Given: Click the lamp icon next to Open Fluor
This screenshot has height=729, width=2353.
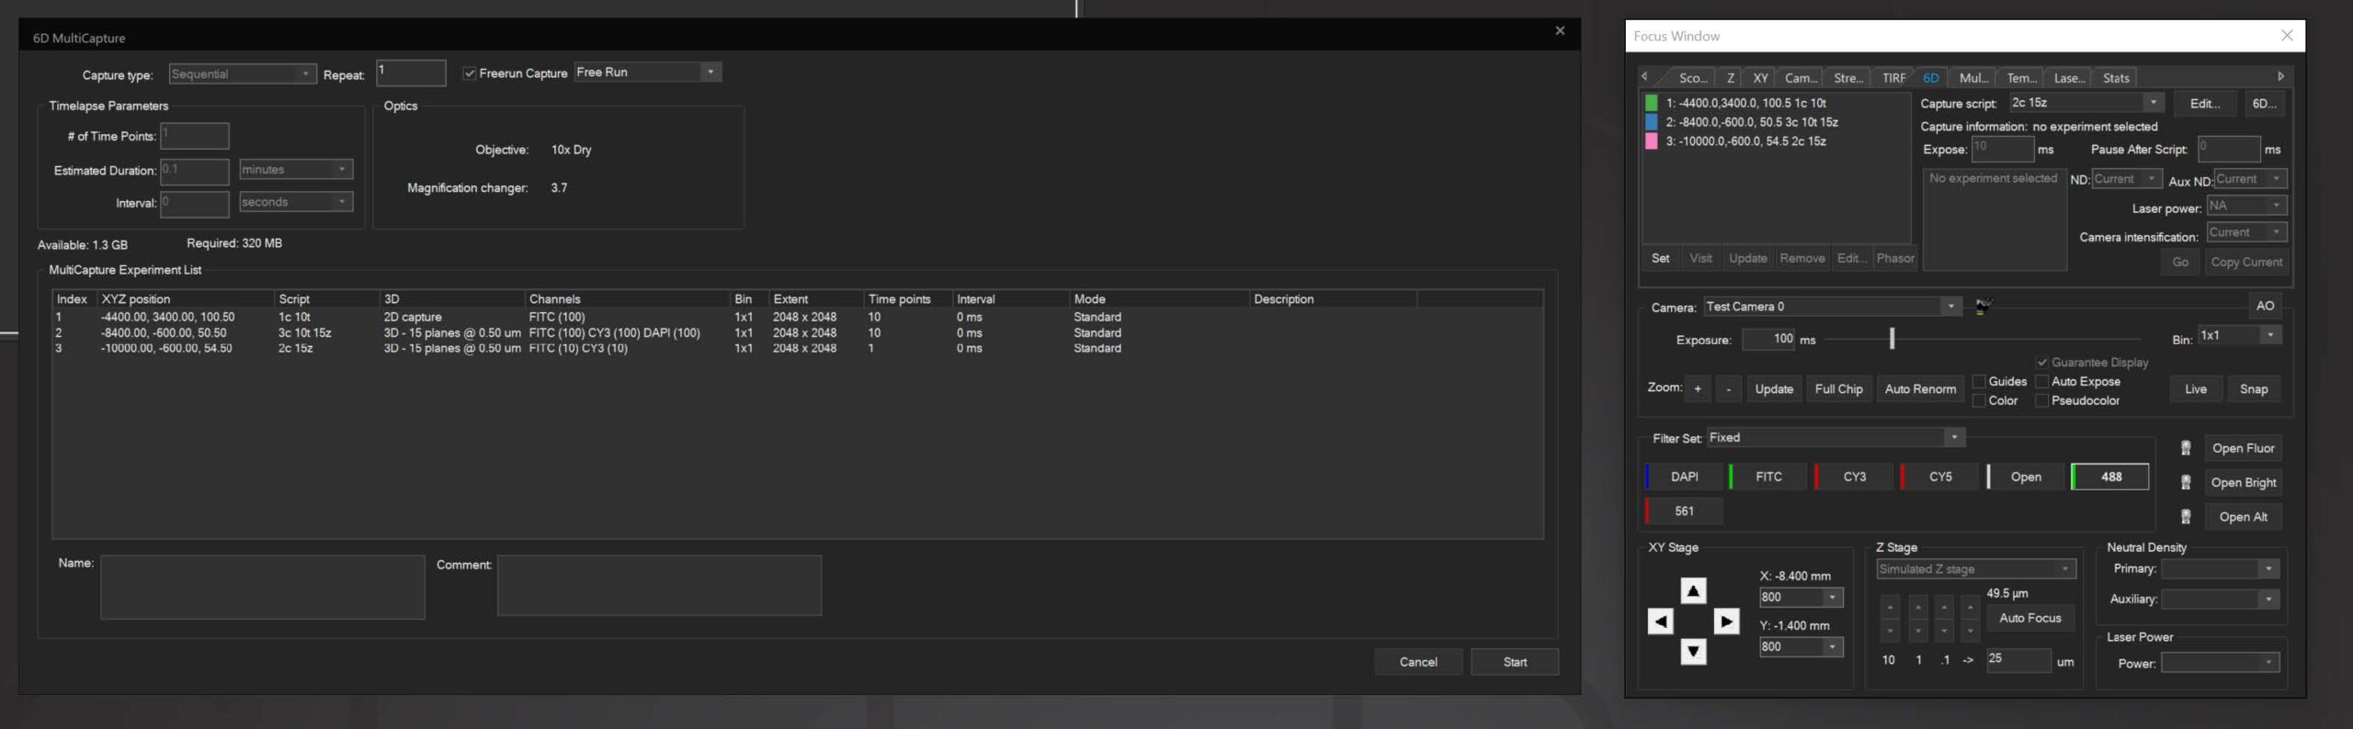Looking at the screenshot, I should [x=2186, y=448].
